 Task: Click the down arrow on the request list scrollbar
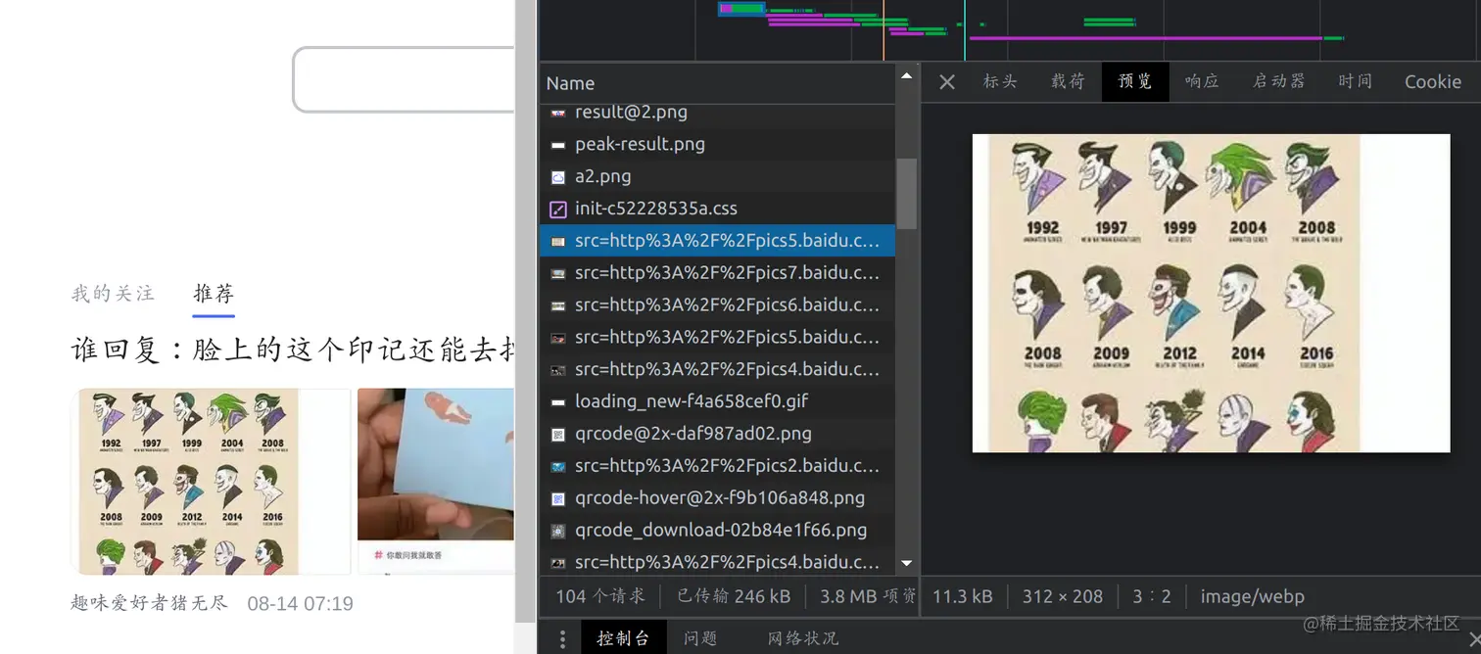tap(906, 563)
